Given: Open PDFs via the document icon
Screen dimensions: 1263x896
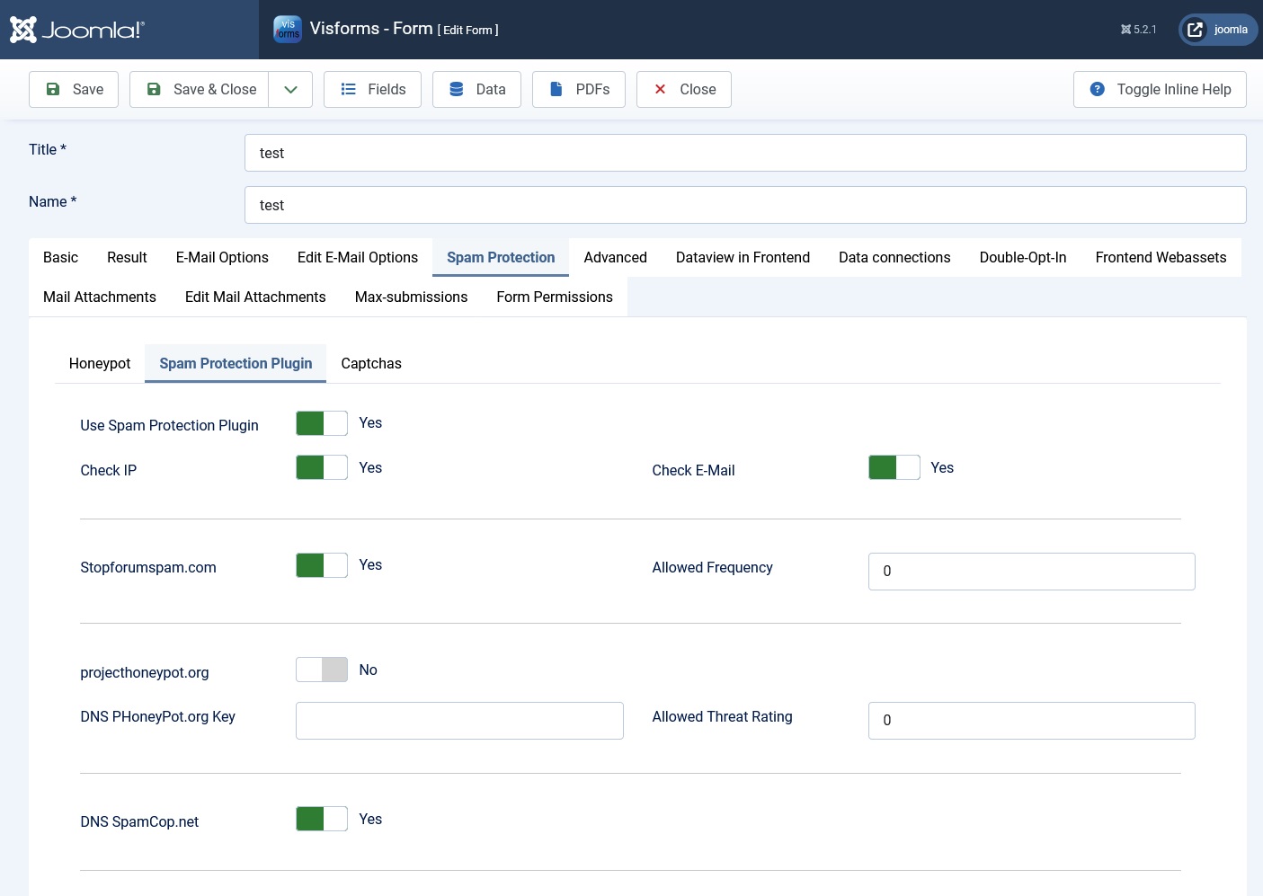Looking at the screenshot, I should click(556, 89).
